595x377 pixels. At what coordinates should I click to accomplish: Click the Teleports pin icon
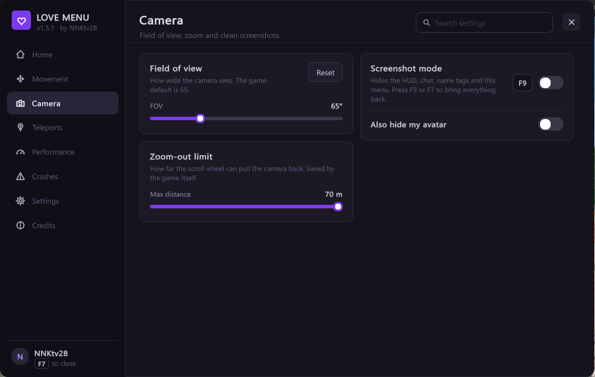point(20,127)
